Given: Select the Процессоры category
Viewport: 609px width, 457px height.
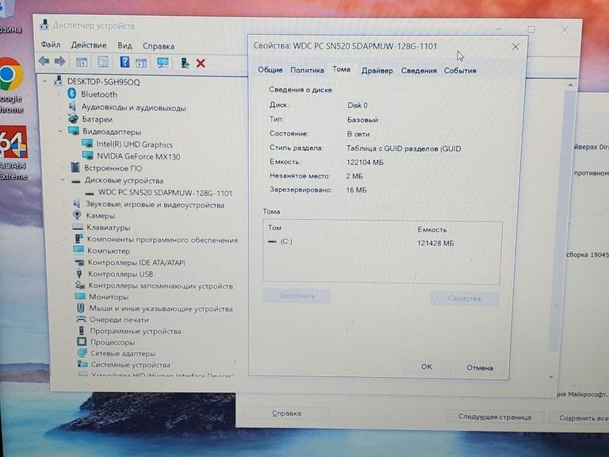Looking at the screenshot, I should [x=113, y=343].
